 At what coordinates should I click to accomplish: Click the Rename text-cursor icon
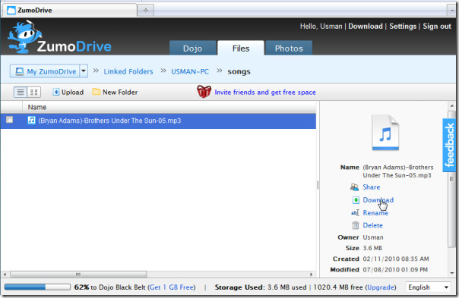(x=355, y=212)
